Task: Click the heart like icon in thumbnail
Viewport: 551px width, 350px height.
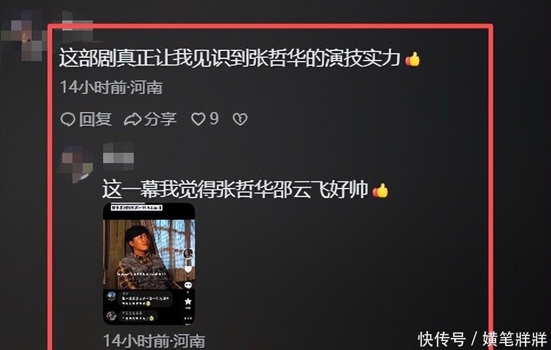Action: [x=188, y=268]
